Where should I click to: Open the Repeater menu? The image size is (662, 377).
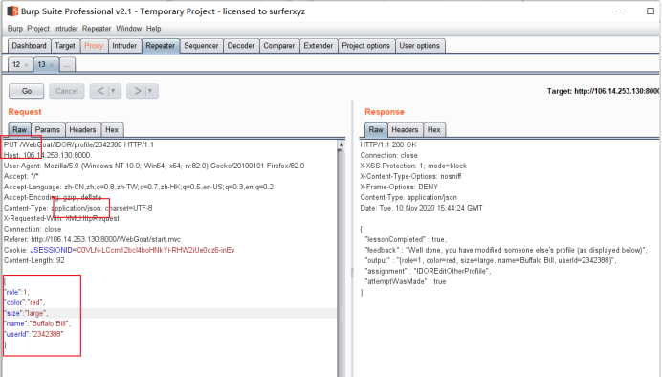click(97, 29)
